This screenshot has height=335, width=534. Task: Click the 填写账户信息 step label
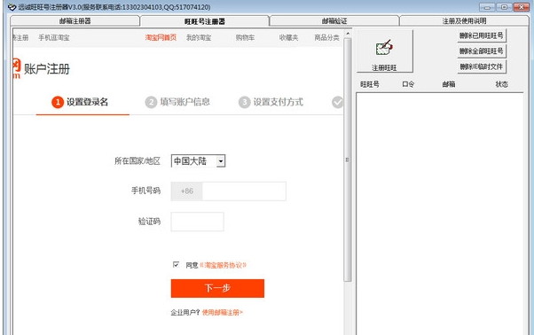click(x=185, y=102)
